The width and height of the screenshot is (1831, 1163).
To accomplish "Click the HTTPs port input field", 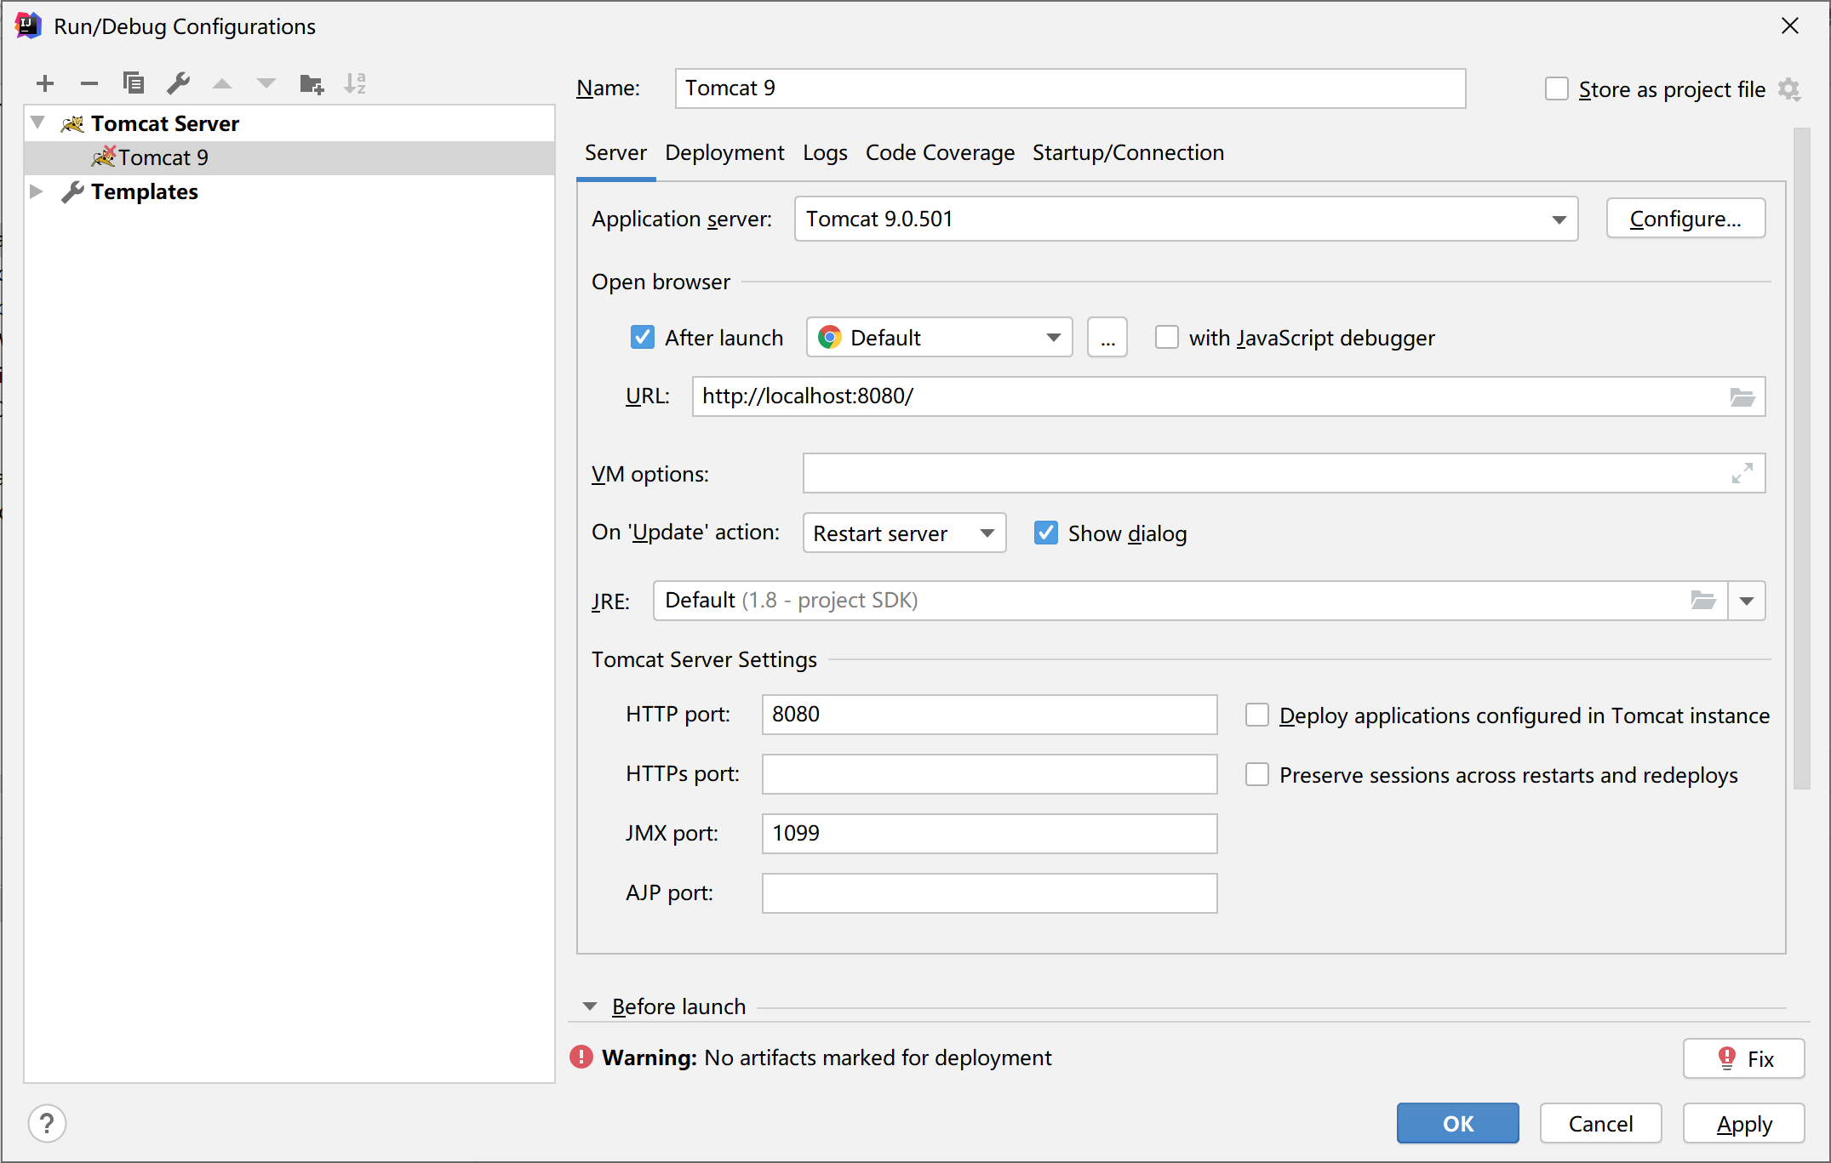I will (x=989, y=774).
